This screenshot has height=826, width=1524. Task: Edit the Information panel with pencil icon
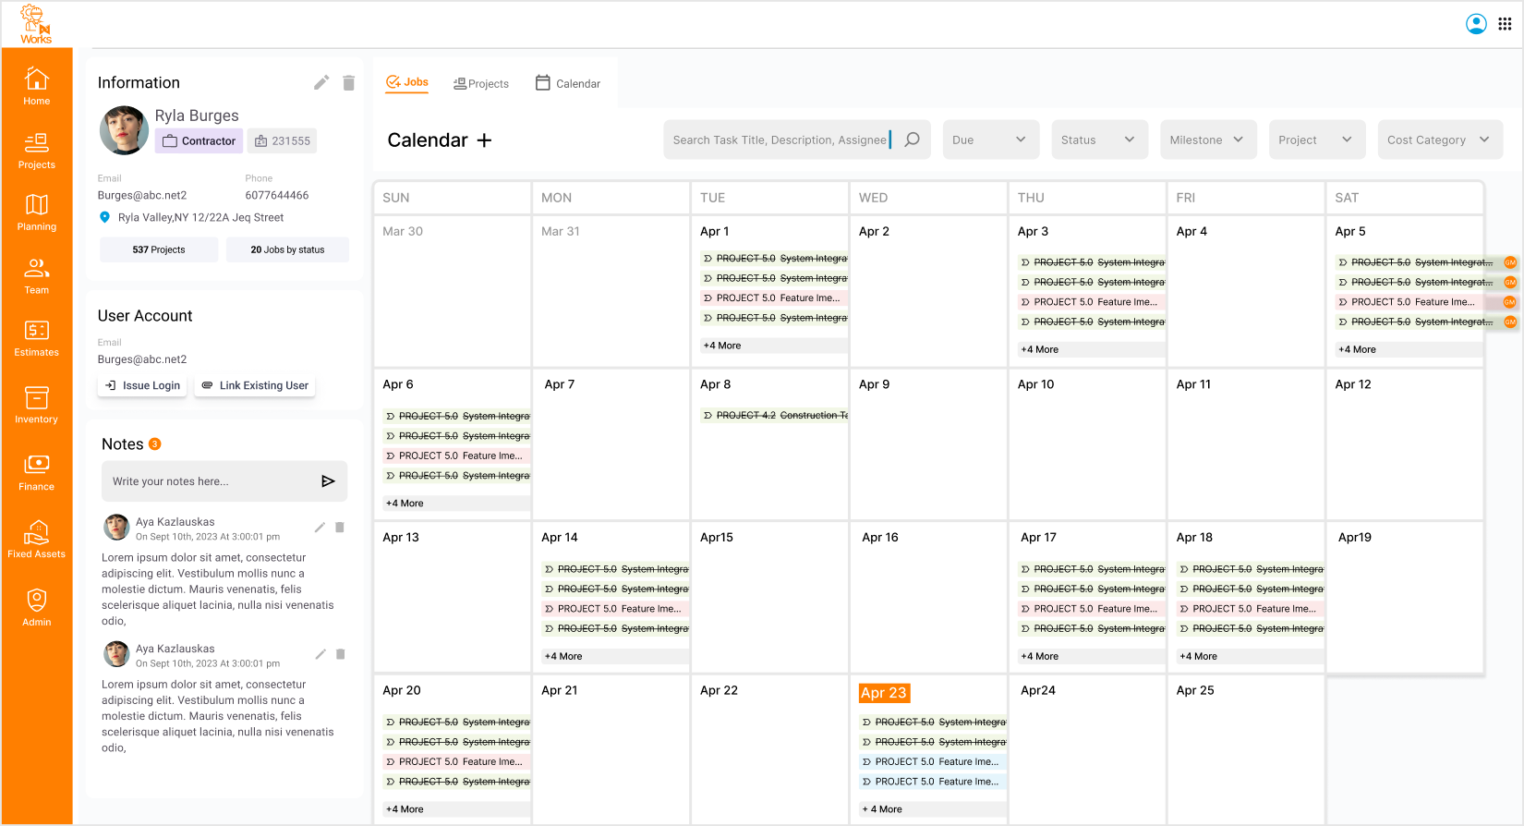tap(321, 83)
